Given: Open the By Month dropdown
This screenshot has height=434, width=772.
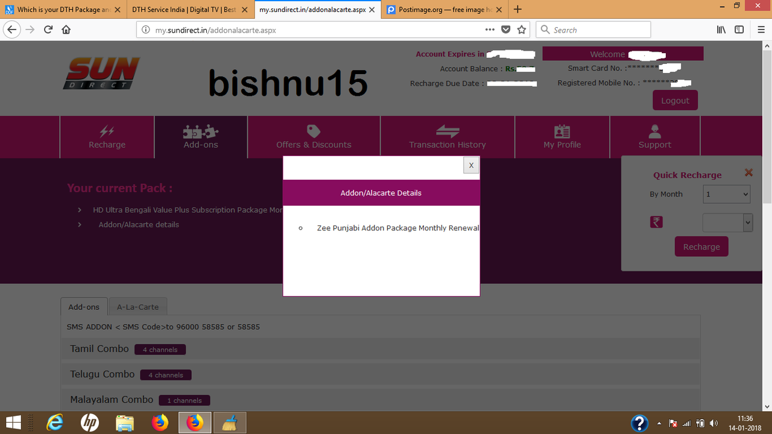Looking at the screenshot, I should [x=727, y=194].
